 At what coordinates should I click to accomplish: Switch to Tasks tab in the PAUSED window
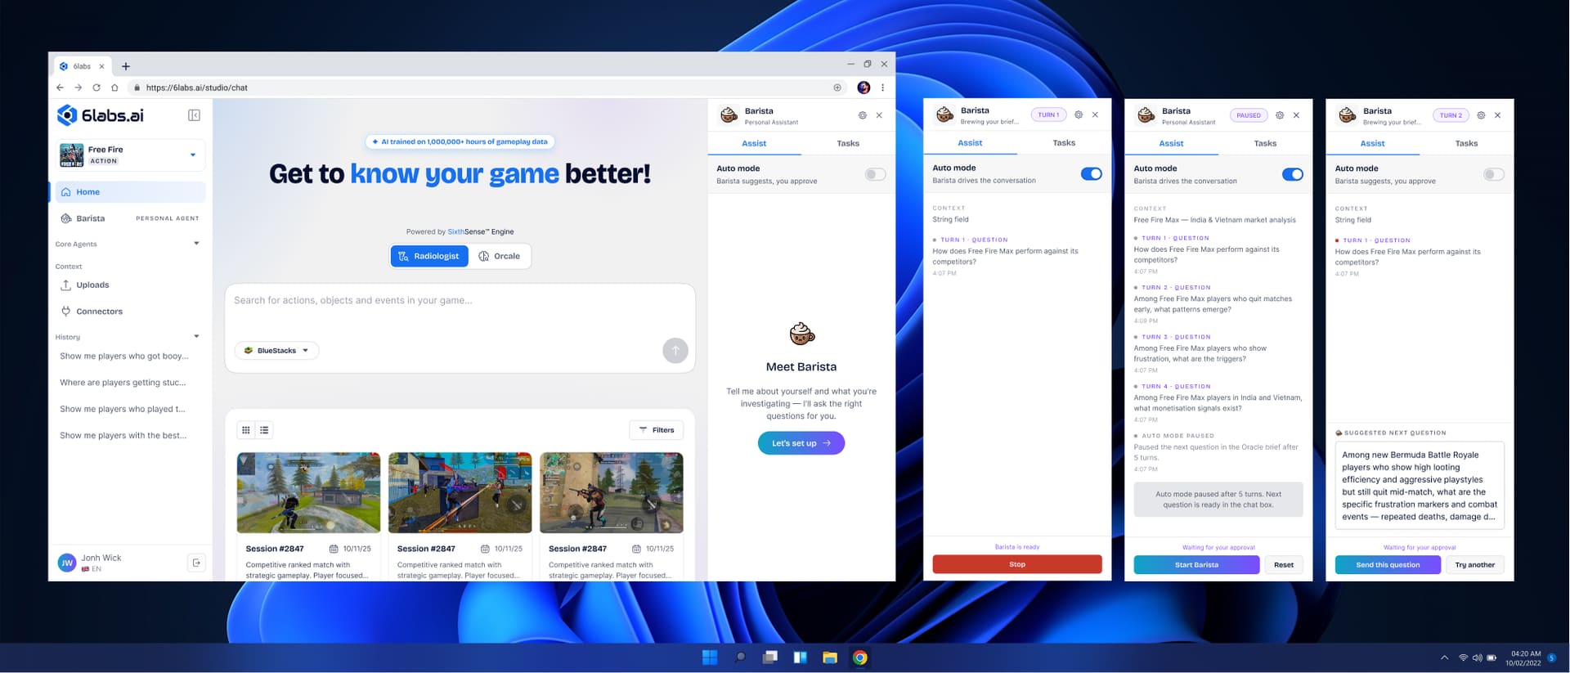(x=1265, y=144)
